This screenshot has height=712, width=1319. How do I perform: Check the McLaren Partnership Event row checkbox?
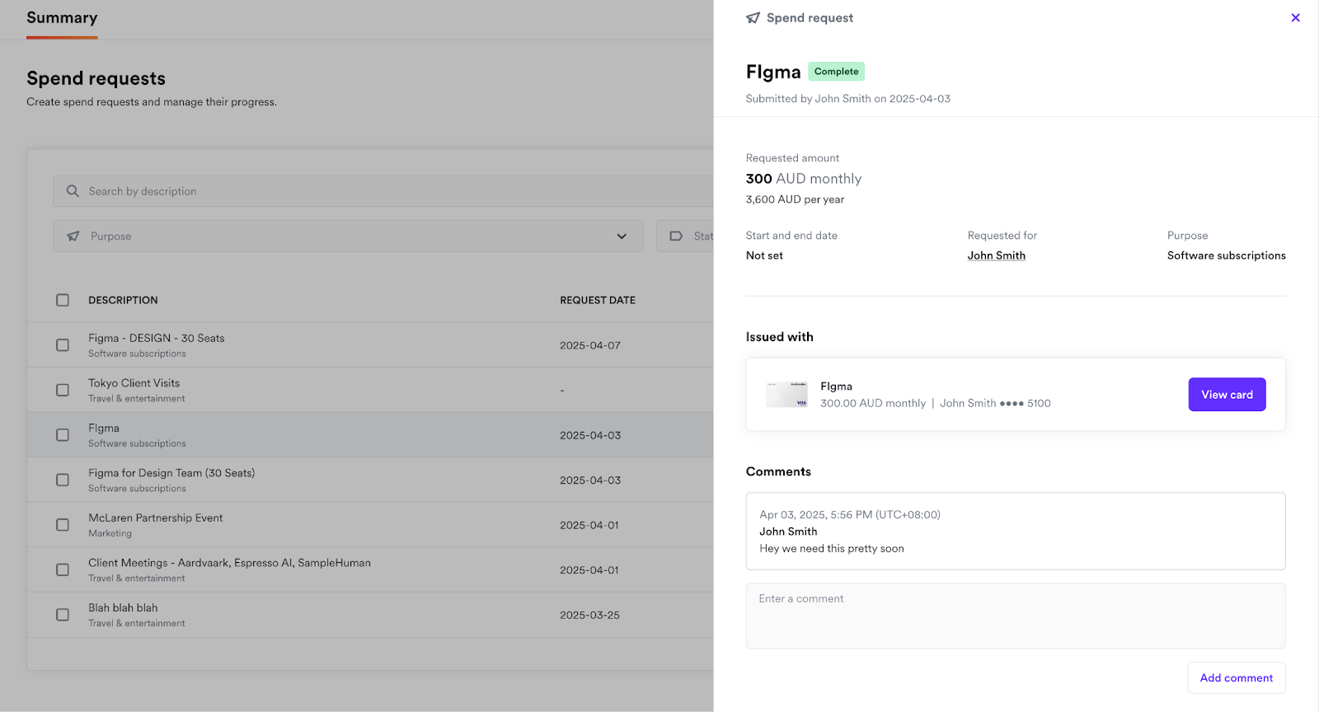(x=63, y=525)
